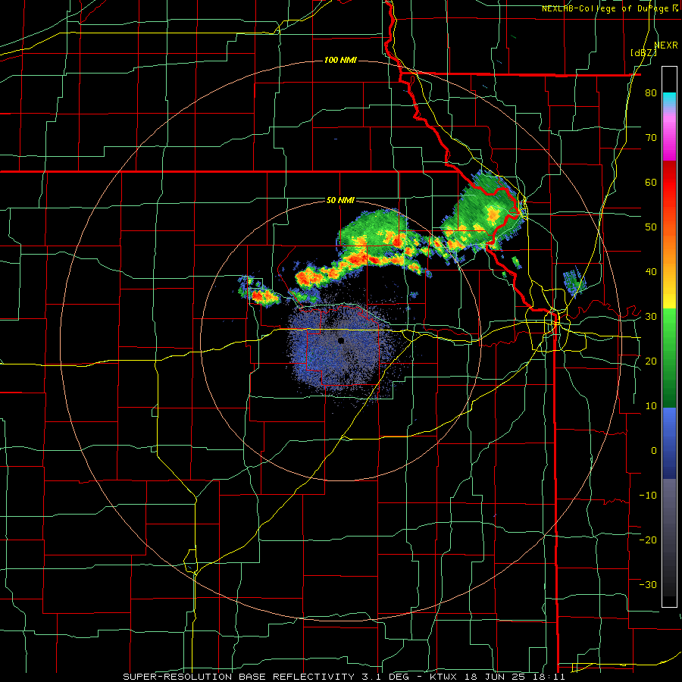Click the 20 dBZ legend value
682x682 pixels.
click(x=651, y=361)
